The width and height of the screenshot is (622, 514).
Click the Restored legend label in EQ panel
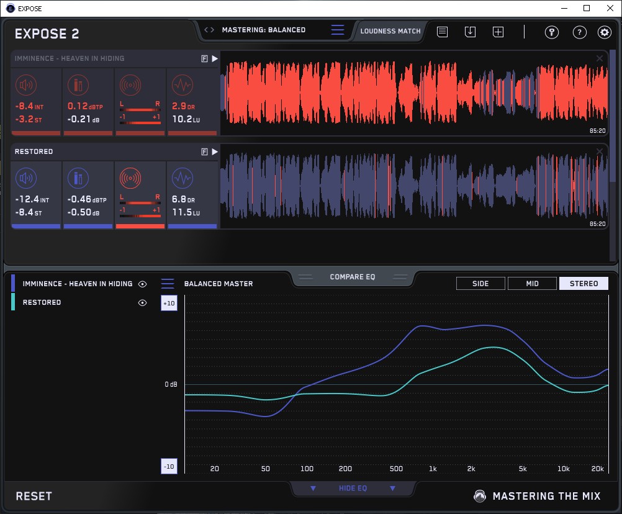click(42, 302)
